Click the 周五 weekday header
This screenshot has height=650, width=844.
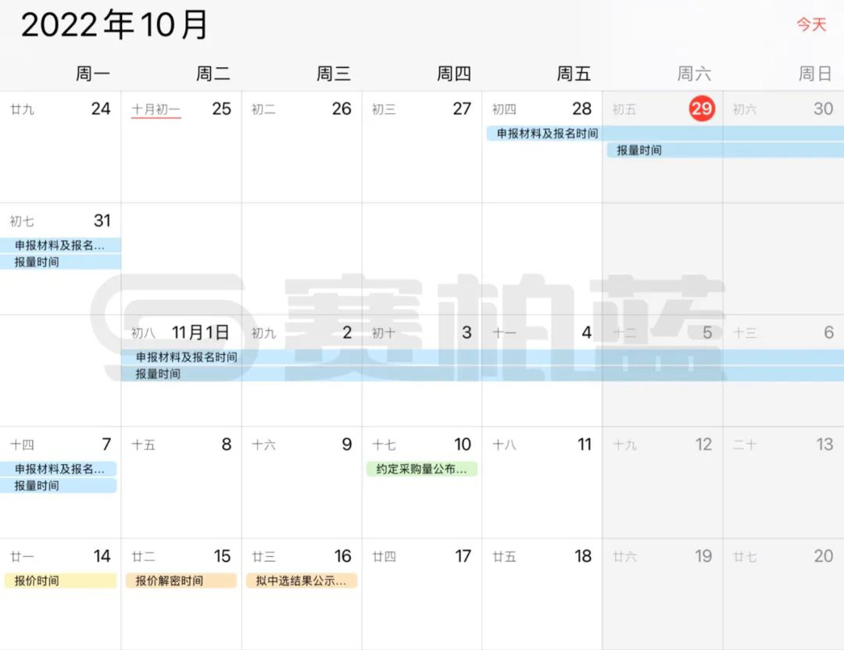574,73
